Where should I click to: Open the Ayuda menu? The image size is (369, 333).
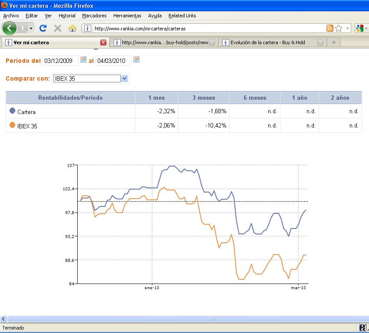(x=155, y=16)
